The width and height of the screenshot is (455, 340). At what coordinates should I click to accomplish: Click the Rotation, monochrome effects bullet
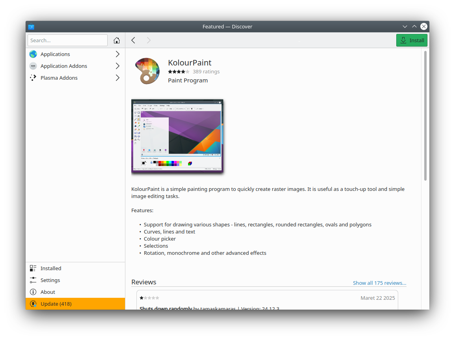pos(205,253)
